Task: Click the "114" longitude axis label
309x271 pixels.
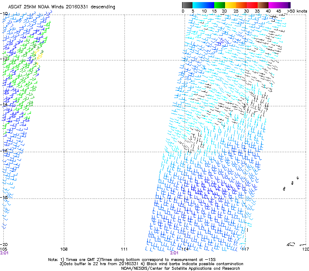Action: [185, 249]
